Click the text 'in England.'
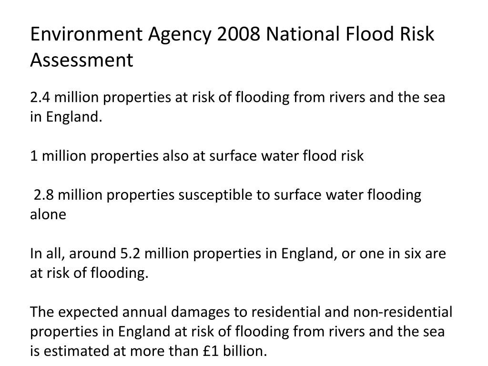Viewport: 488px width, 366px height. [66, 117]
